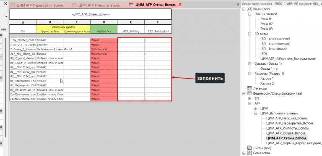This screenshot has width=322, height=156.
Task: Close the left properties panel with X
Action: [5, 4]
